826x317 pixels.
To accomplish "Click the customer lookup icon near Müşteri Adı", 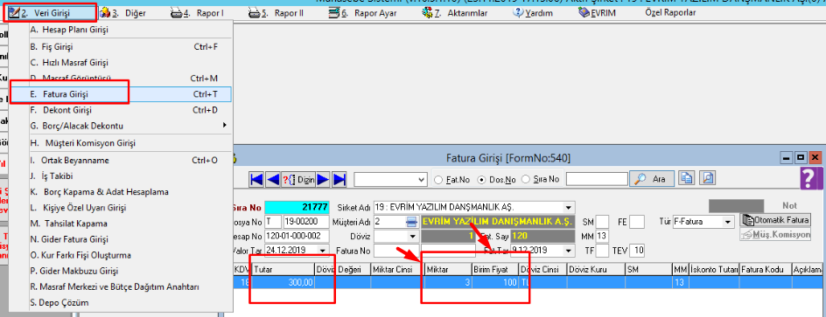I will click(x=411, y=221).
